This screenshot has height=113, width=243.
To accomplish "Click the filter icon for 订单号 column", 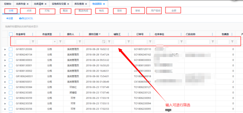I will click(150, 42).
